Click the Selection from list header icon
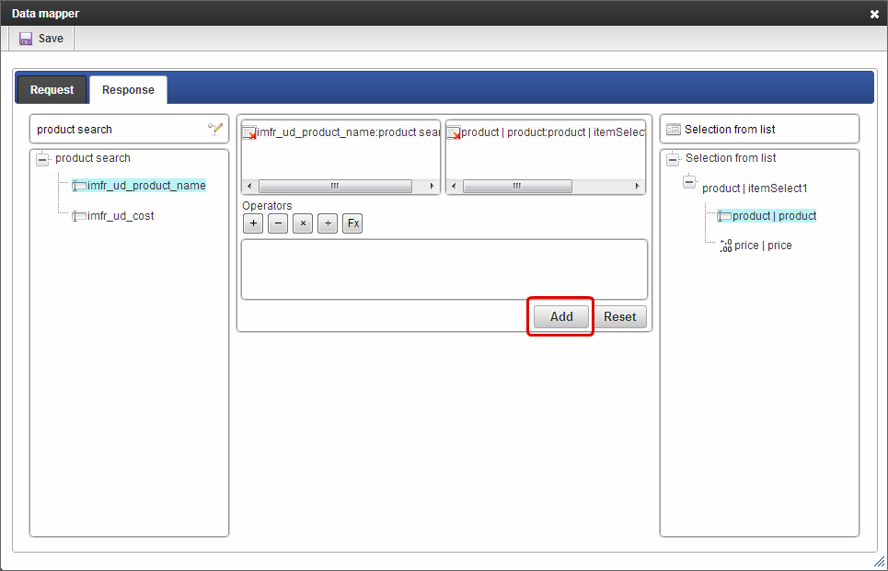Screen dimensions: 888x571 click(674, 130)
